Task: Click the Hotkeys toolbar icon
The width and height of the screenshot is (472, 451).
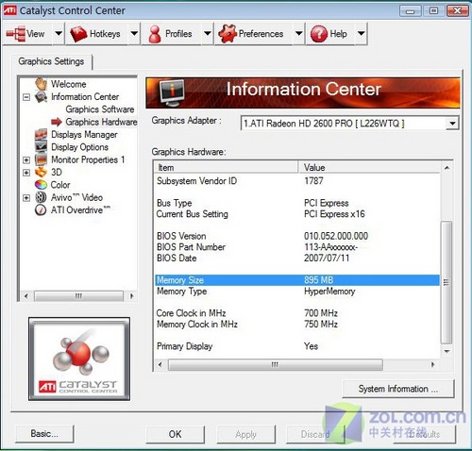Action: click(78, 34)
